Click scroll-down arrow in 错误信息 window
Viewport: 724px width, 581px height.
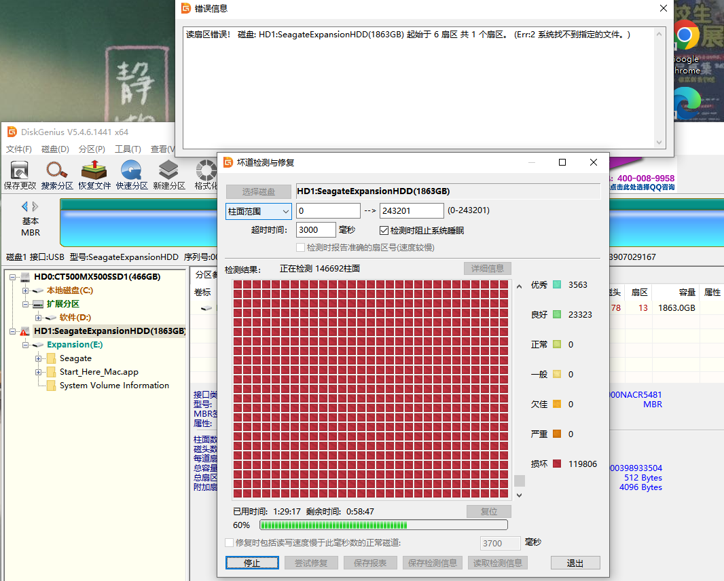coord(659,143)
